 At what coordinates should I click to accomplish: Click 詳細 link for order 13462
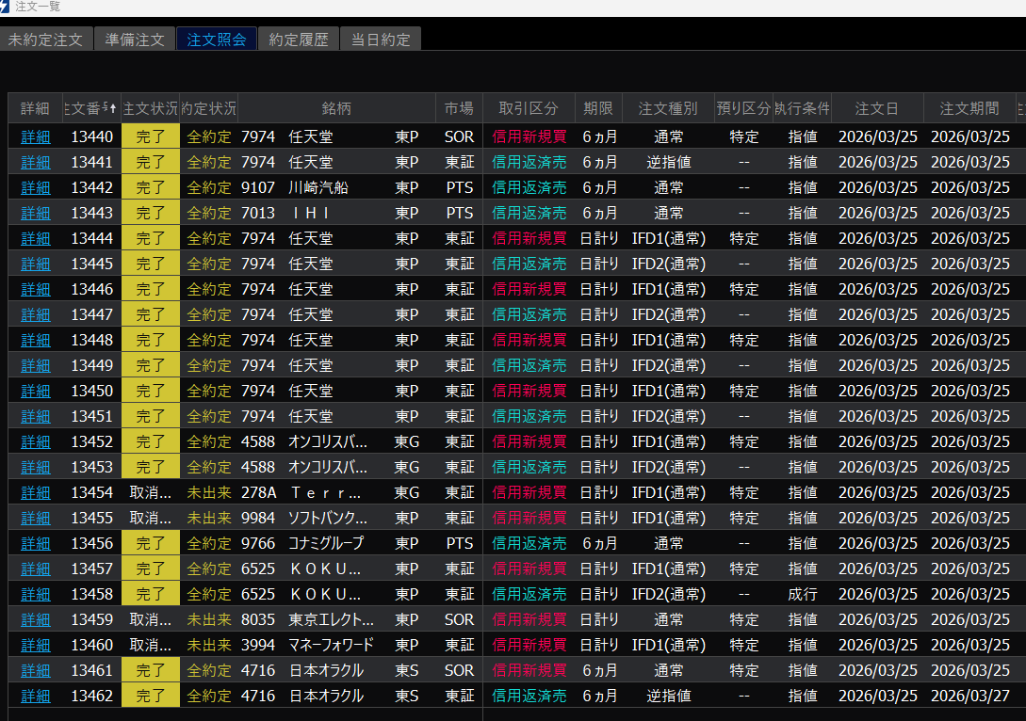pos(36,696)
